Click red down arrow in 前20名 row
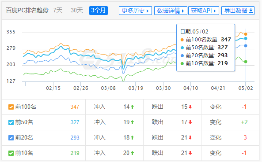Viewport: 262px width, 162px height. pyautogui.click(x=190, y=137)
